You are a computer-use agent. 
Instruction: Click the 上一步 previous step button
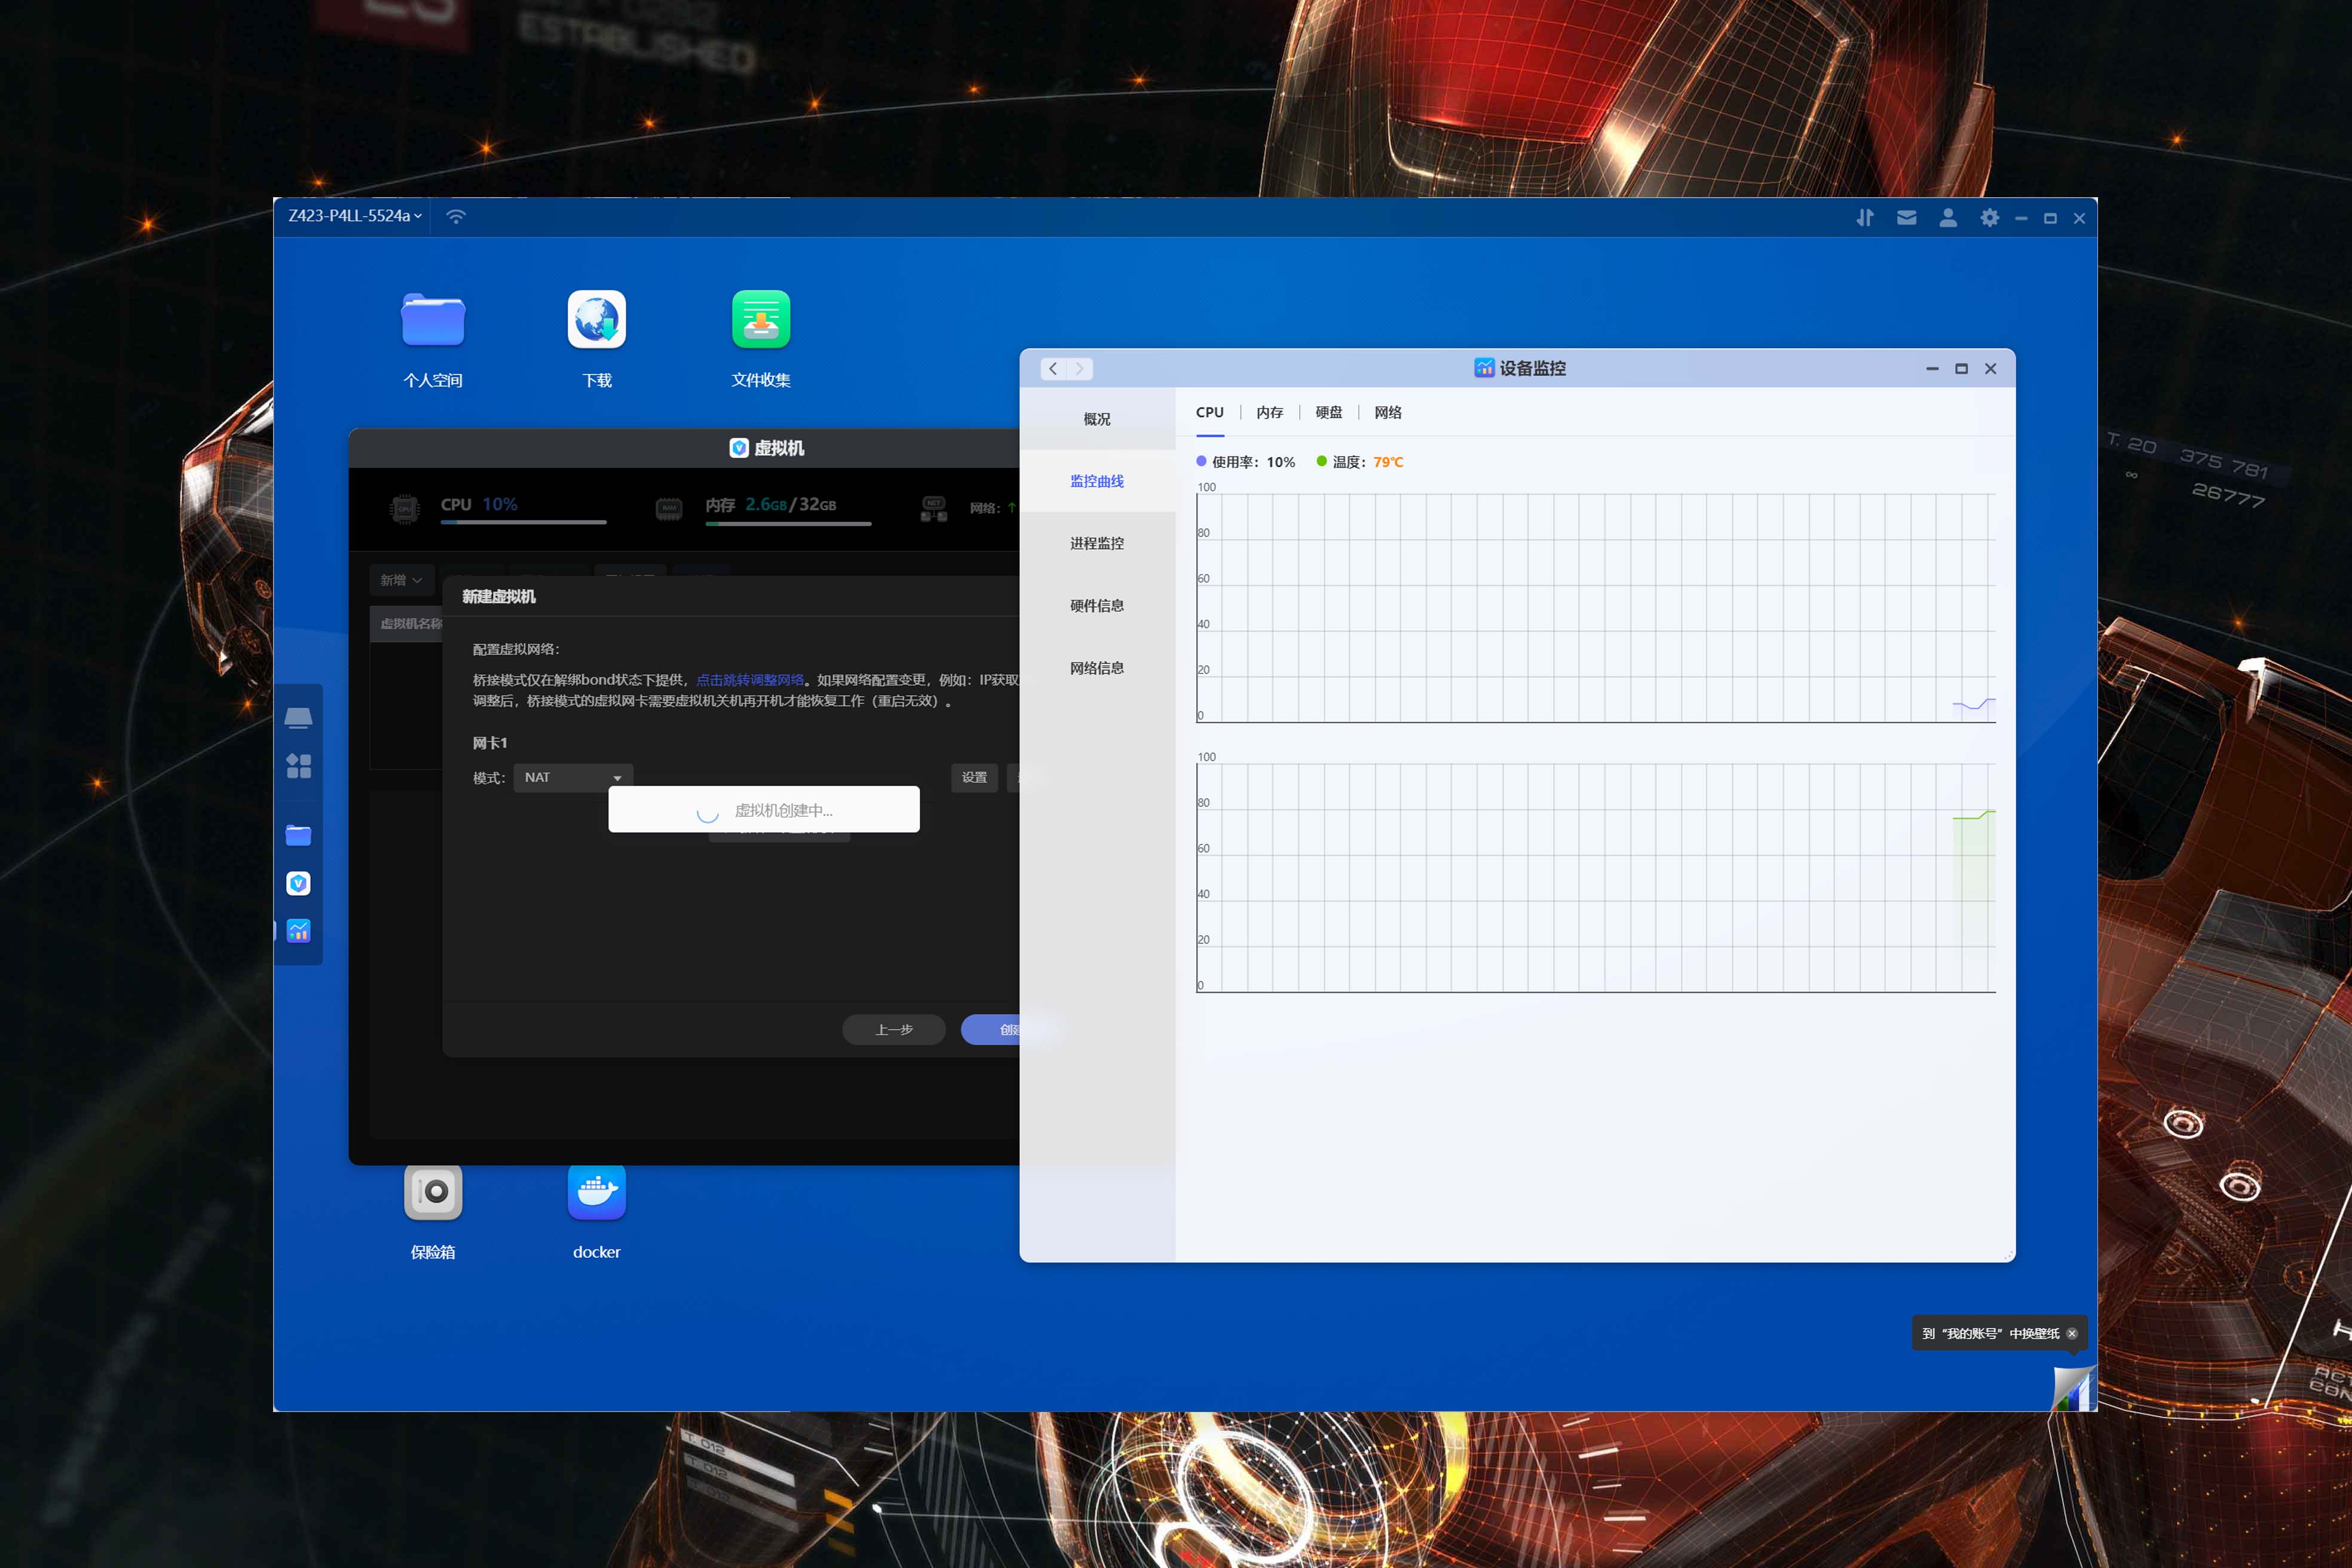pyautogui.click(x=894, y=1029)
